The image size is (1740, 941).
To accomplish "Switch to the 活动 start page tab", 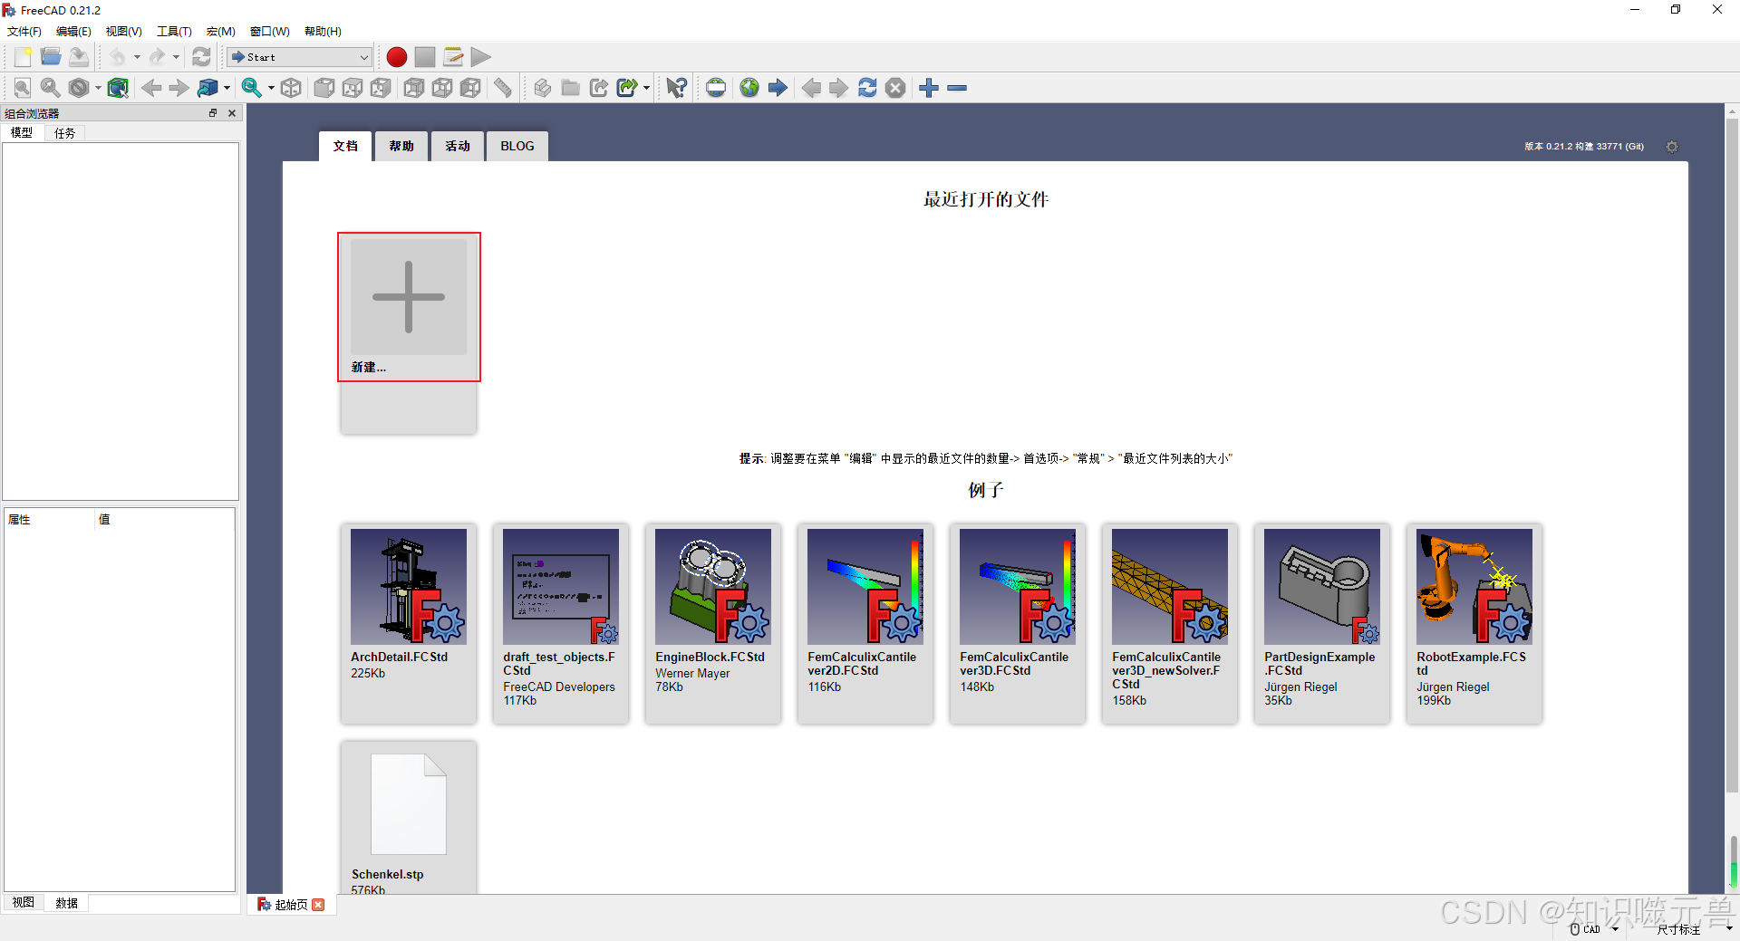I will click(x=458, y=146).
